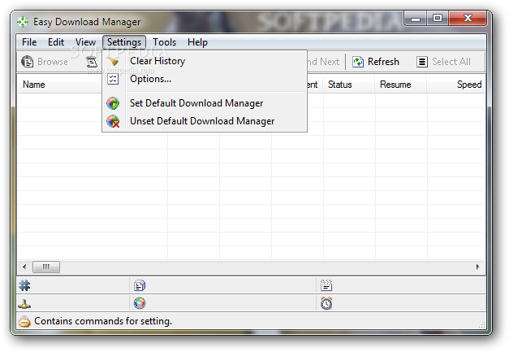This screenshot has height=352, width=509.
Task: Select Unset Default Download Manager
Action: coord(205,121)
